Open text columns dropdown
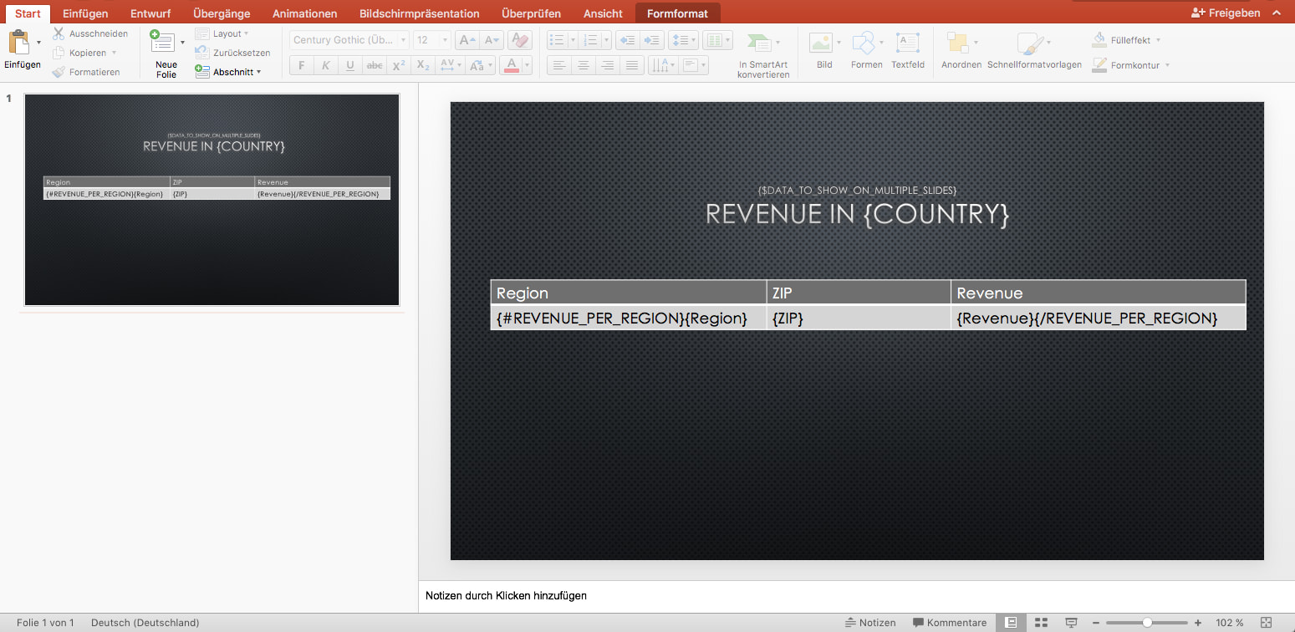The height and width of the screenshot is (632, 1295). click(717, 40)
